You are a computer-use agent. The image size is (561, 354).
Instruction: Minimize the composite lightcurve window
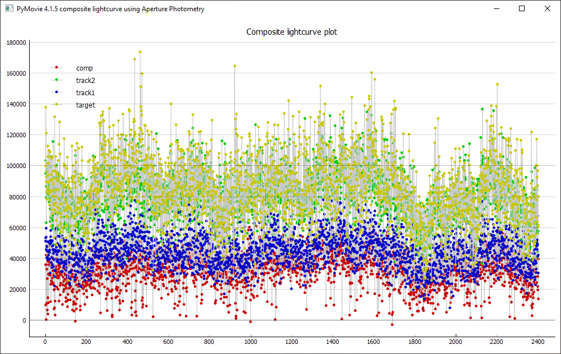[x=495, y=9]
